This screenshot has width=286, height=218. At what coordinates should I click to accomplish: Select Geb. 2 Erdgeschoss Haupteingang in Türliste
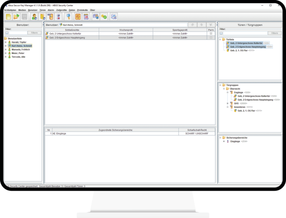[x=248, y=47]
